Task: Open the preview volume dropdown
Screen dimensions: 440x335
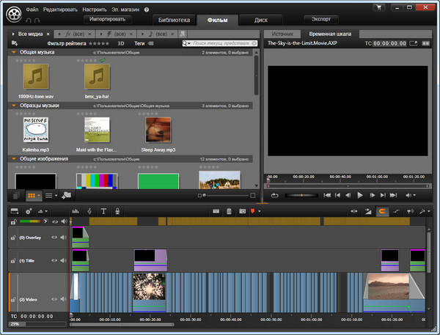Action: [410, 196]
